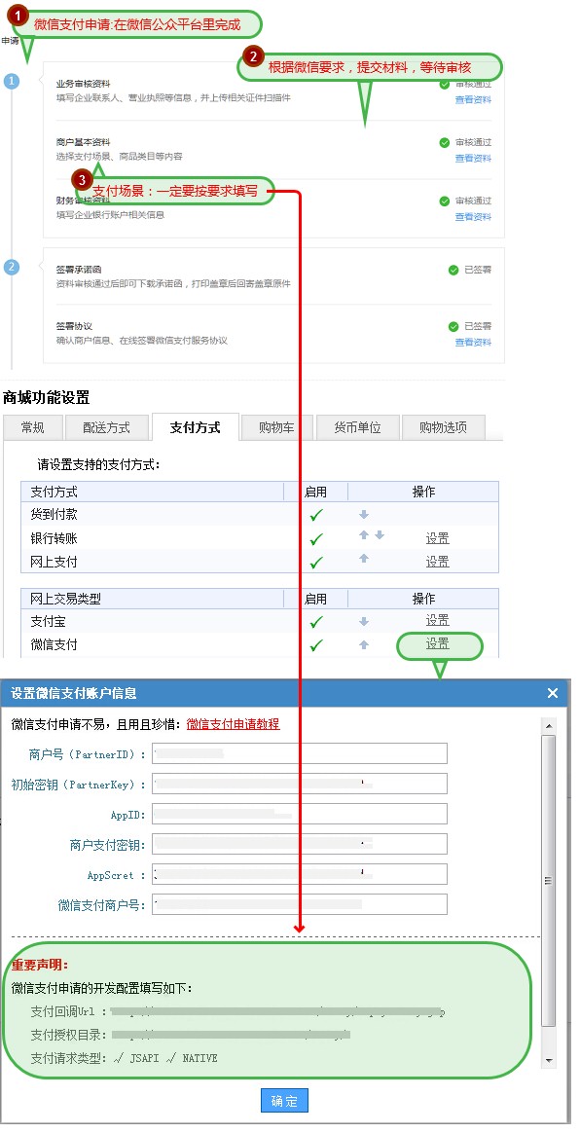Toggle the 货到付款 enabled checkmark
The width and height of the screenshot is (580, 1133).
[x=315, y=516]
